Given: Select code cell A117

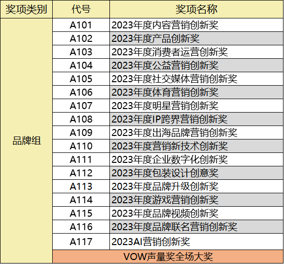Looking at the screenshot, I should coord(81,242).
